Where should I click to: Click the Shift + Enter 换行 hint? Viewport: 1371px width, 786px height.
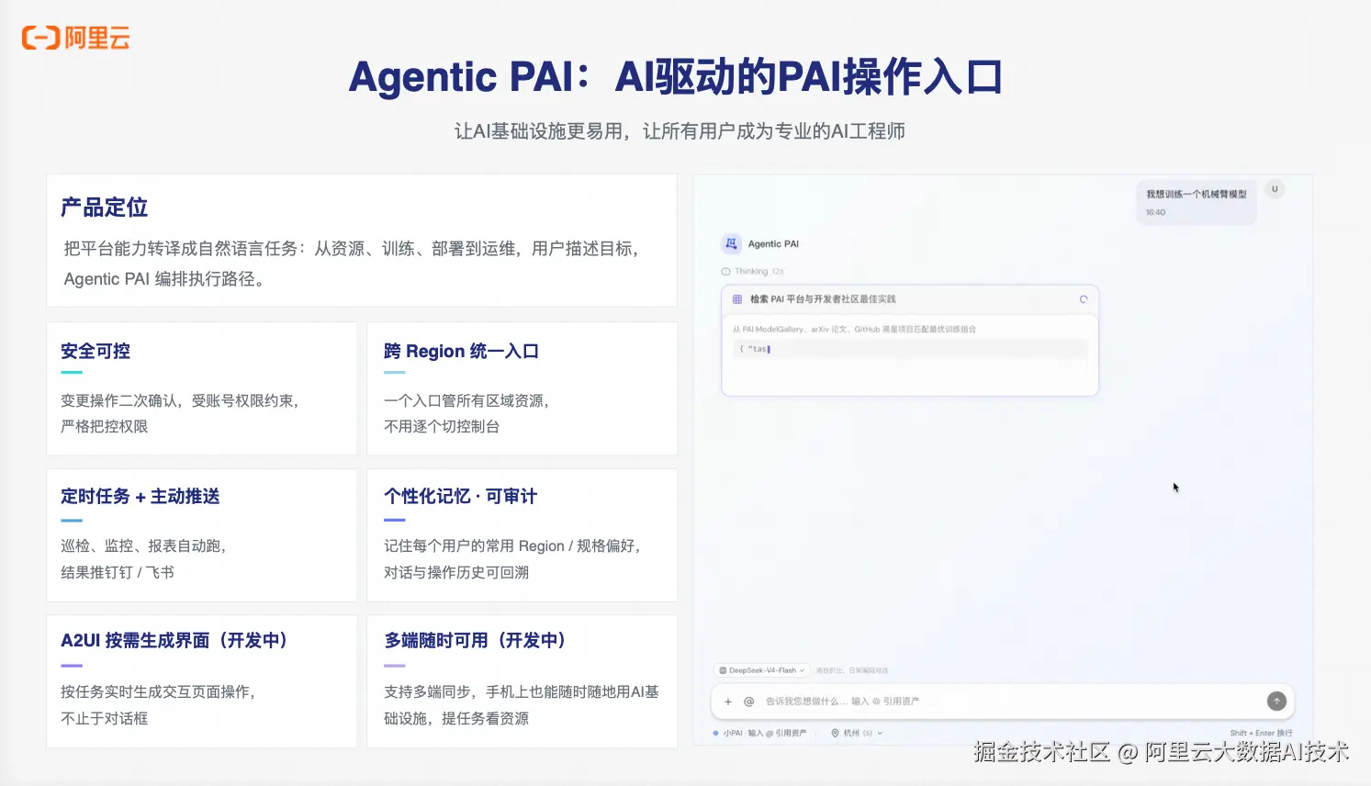tap(1261, 733)
